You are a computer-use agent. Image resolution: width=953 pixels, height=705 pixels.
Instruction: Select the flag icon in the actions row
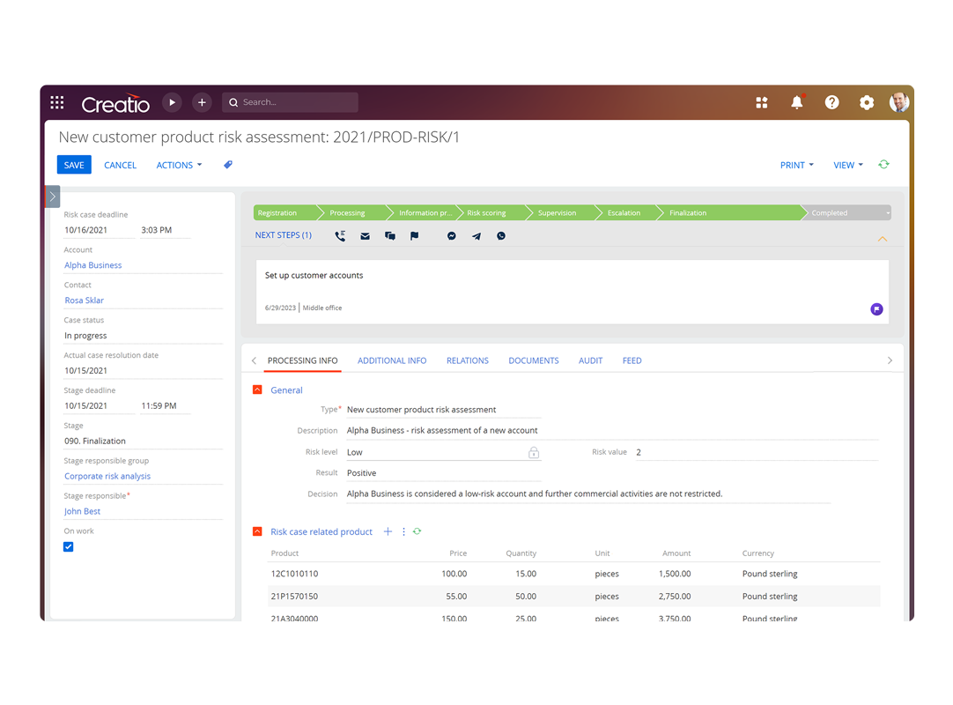414,235
